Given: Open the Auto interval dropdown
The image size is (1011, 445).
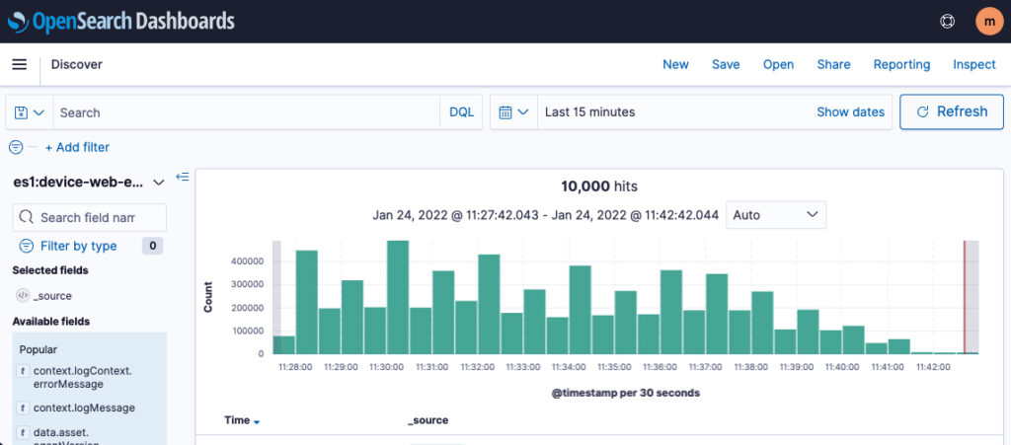Looking at the screenshot, I should point(776,215).
